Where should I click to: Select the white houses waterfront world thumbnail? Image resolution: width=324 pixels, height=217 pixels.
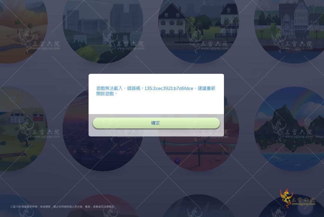[199, 31]
